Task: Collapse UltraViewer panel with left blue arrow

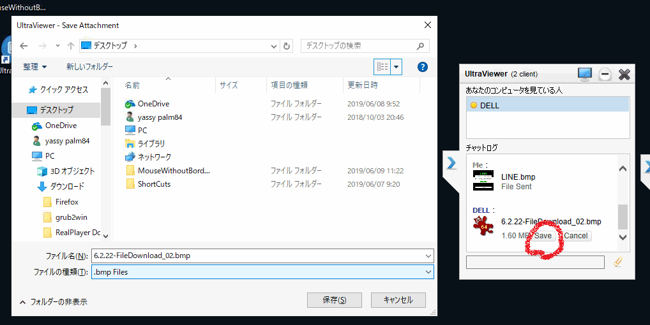Action: 451,163
